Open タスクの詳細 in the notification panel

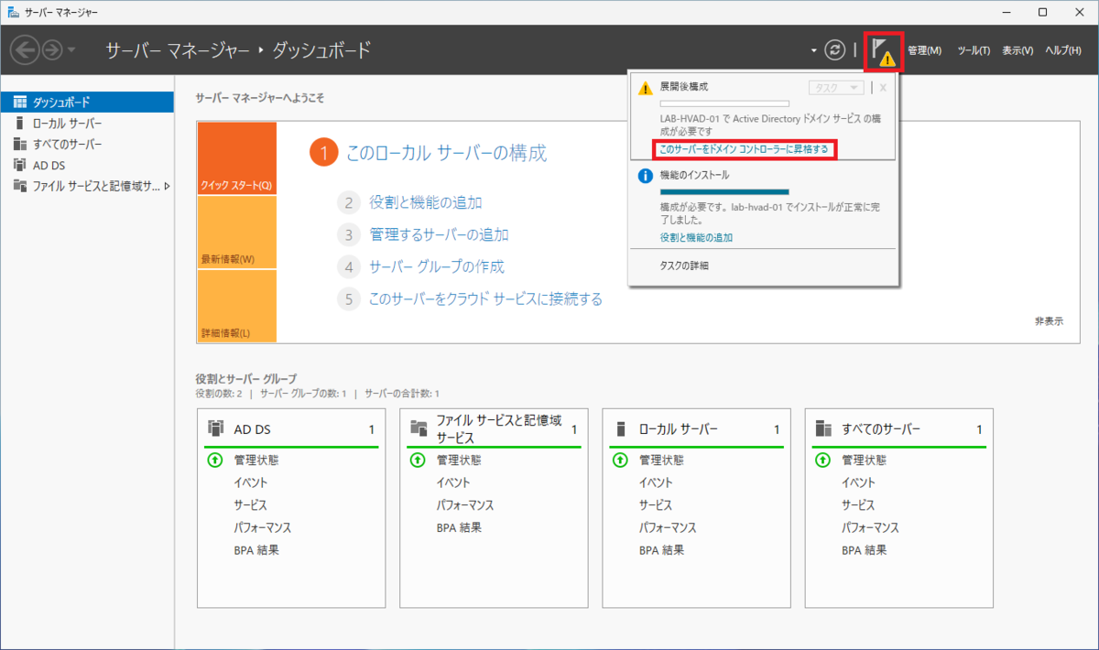[x=684, y=265]
